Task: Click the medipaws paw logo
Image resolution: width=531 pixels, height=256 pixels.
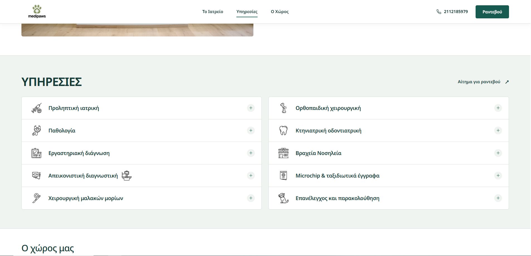Action: point(37,11)
